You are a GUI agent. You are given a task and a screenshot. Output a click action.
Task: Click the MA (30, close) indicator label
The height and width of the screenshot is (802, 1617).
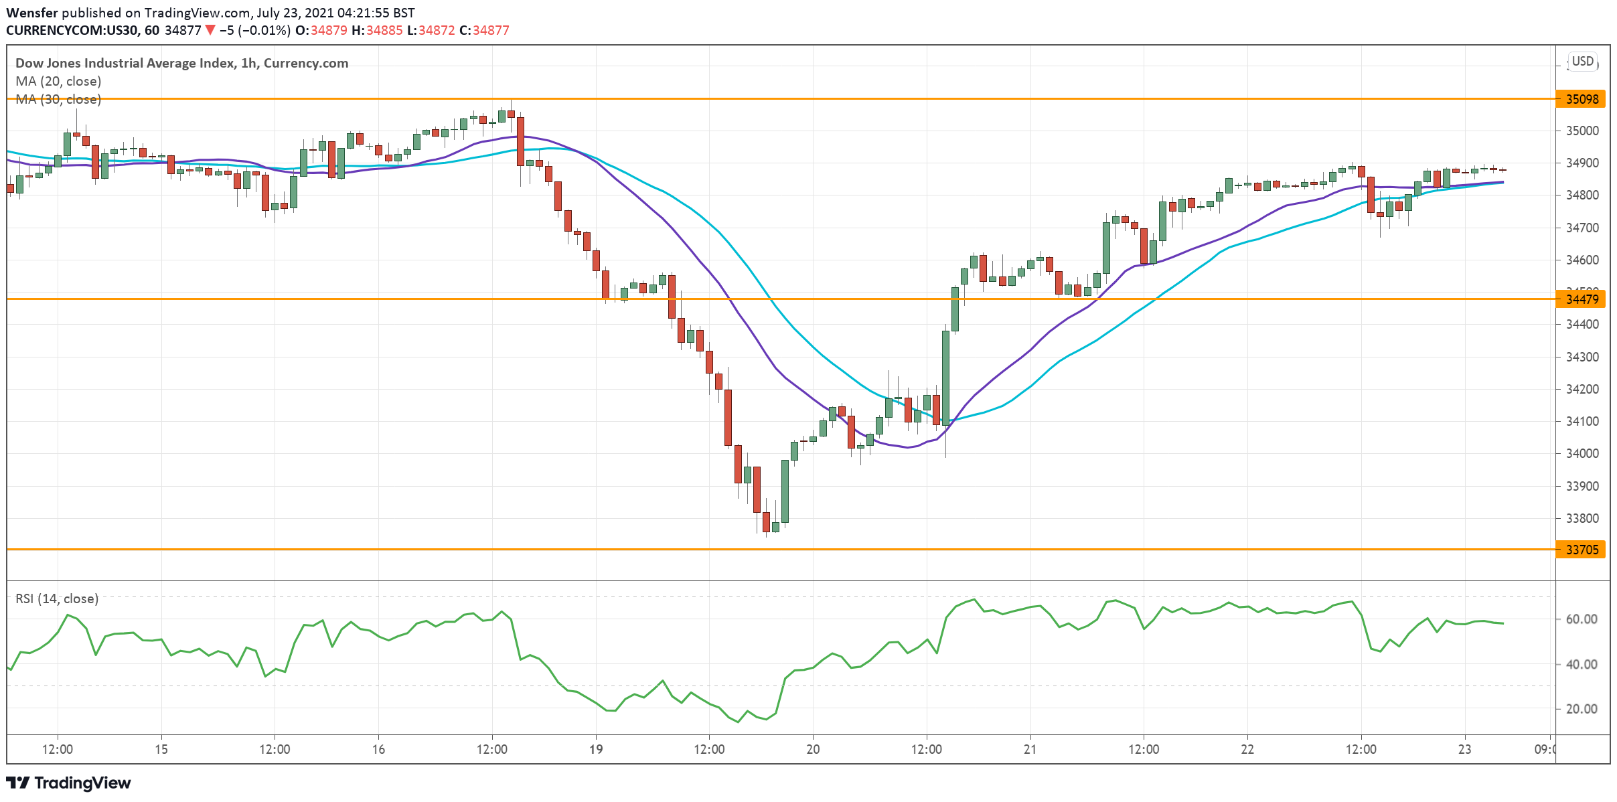pos(58,99)
